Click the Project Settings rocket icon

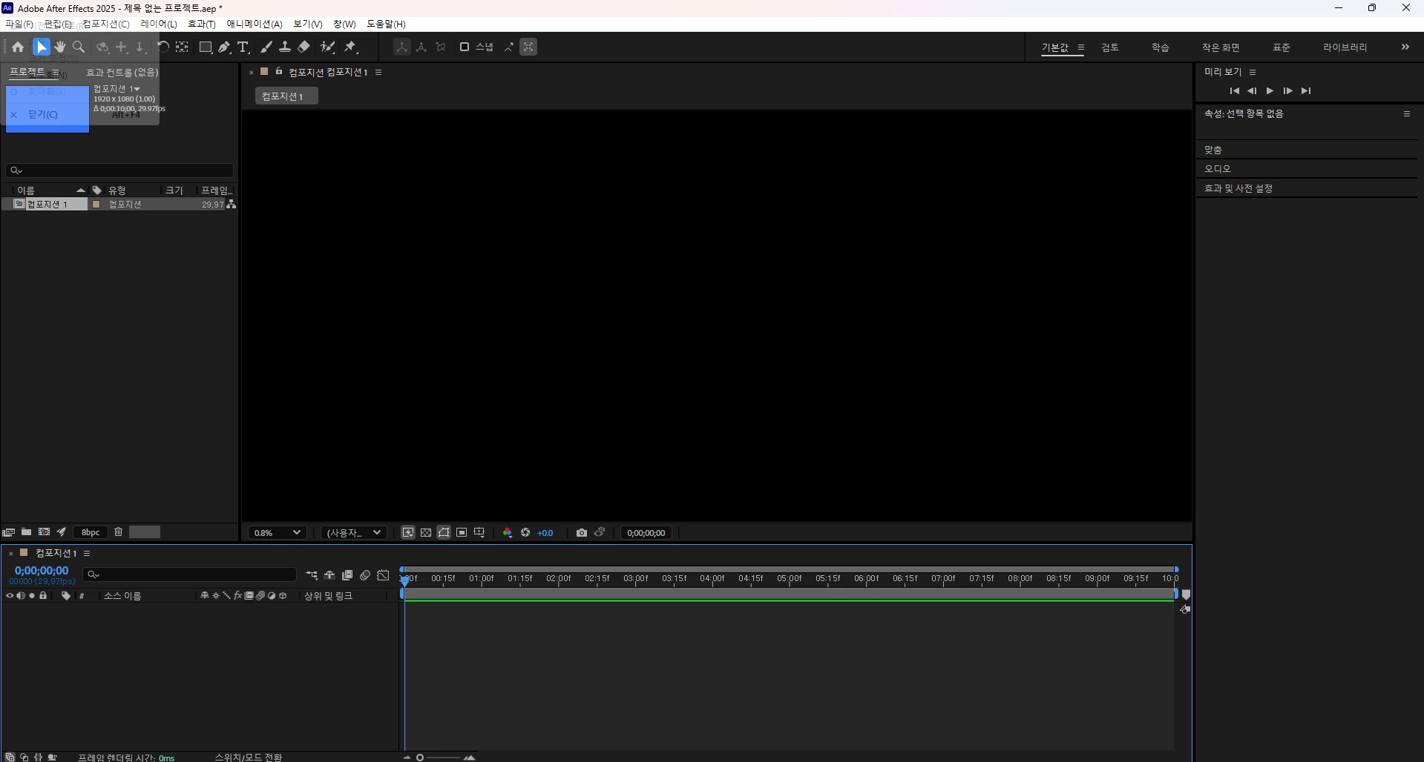pyautogui.click(x=62, y=532)
